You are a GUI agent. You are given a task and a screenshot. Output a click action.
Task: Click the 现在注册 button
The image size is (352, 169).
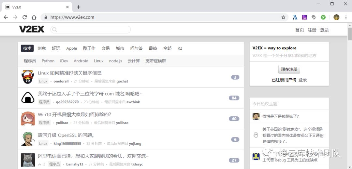[x=289, y=69]
